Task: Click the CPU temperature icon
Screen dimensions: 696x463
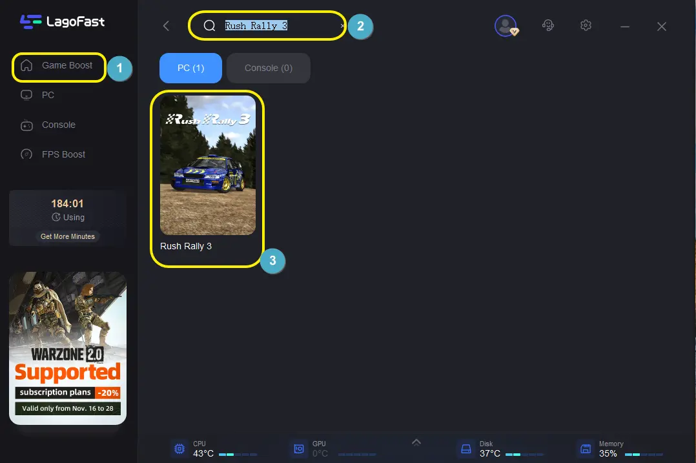Action: click(x=179, y=449)
